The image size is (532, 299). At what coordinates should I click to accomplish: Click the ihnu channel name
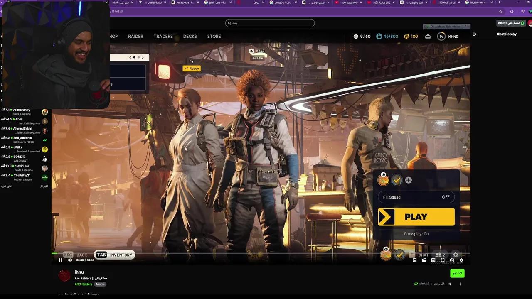tap(79, 272)
